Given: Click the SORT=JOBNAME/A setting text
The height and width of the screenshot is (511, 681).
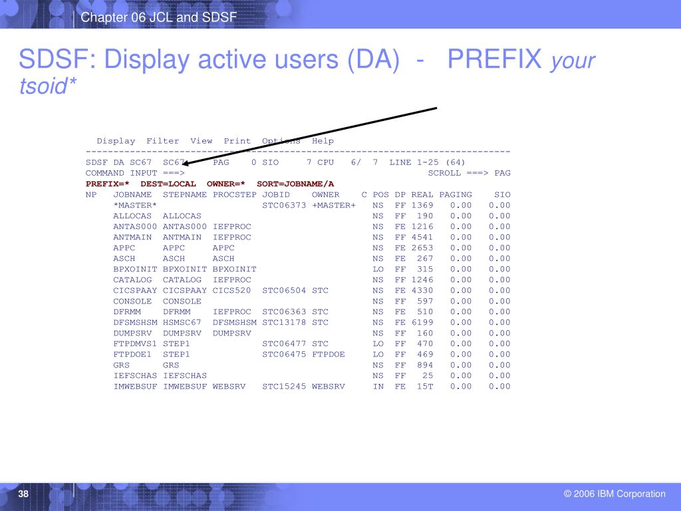Looking at the screenshot, I should tap(295, 184).
